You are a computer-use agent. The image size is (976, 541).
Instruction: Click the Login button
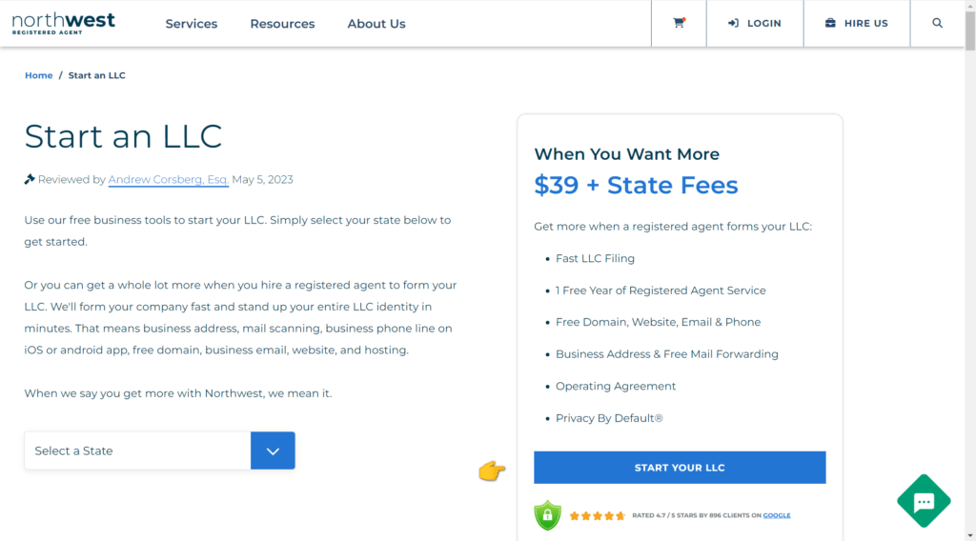pos(755,23)
